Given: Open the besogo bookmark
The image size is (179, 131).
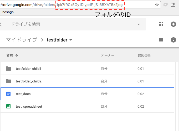Looking at the screenshot, I should [8, 12].
